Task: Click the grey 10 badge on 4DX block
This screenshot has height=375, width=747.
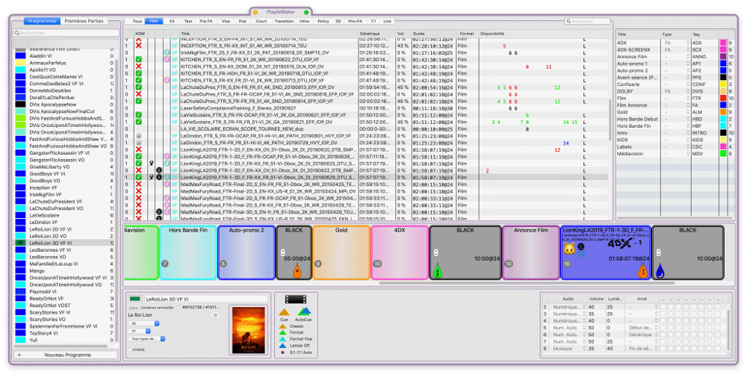Action: click(377, 264)
